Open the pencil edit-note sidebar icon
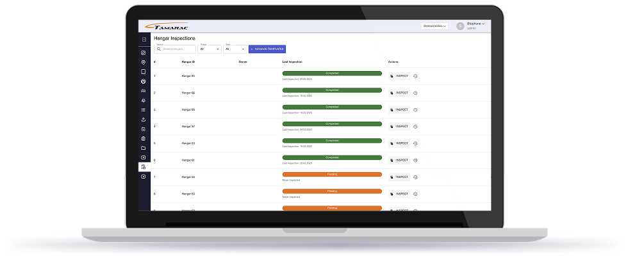This screenshot has width=628, height=256. [x=144, y=52]
